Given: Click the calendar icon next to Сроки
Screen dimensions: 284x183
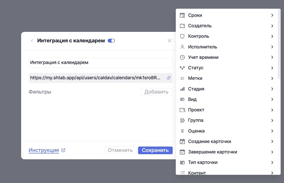Looking at the screenshot, I should 182,15.
